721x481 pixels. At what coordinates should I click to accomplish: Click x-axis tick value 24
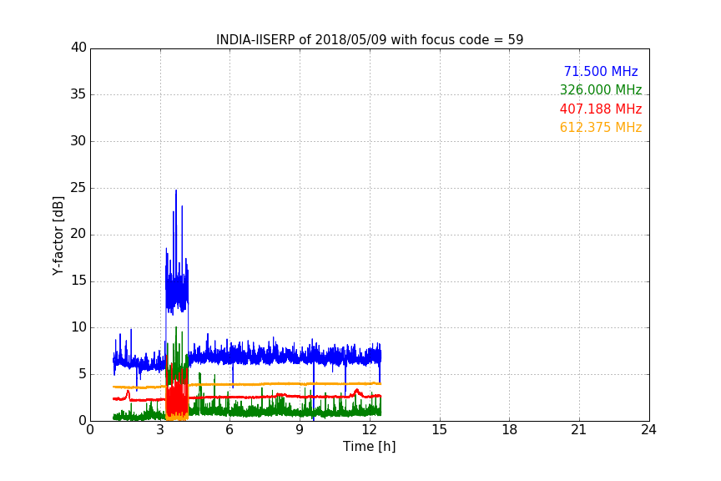[x=648, y=430]
